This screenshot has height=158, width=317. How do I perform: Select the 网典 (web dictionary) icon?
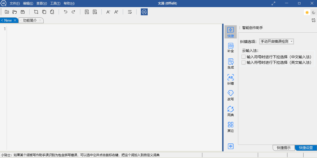point(230,111)
